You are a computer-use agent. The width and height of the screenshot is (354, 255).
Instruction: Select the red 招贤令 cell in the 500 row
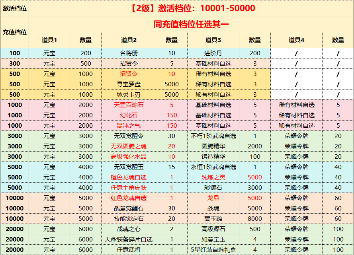point(129,74)
